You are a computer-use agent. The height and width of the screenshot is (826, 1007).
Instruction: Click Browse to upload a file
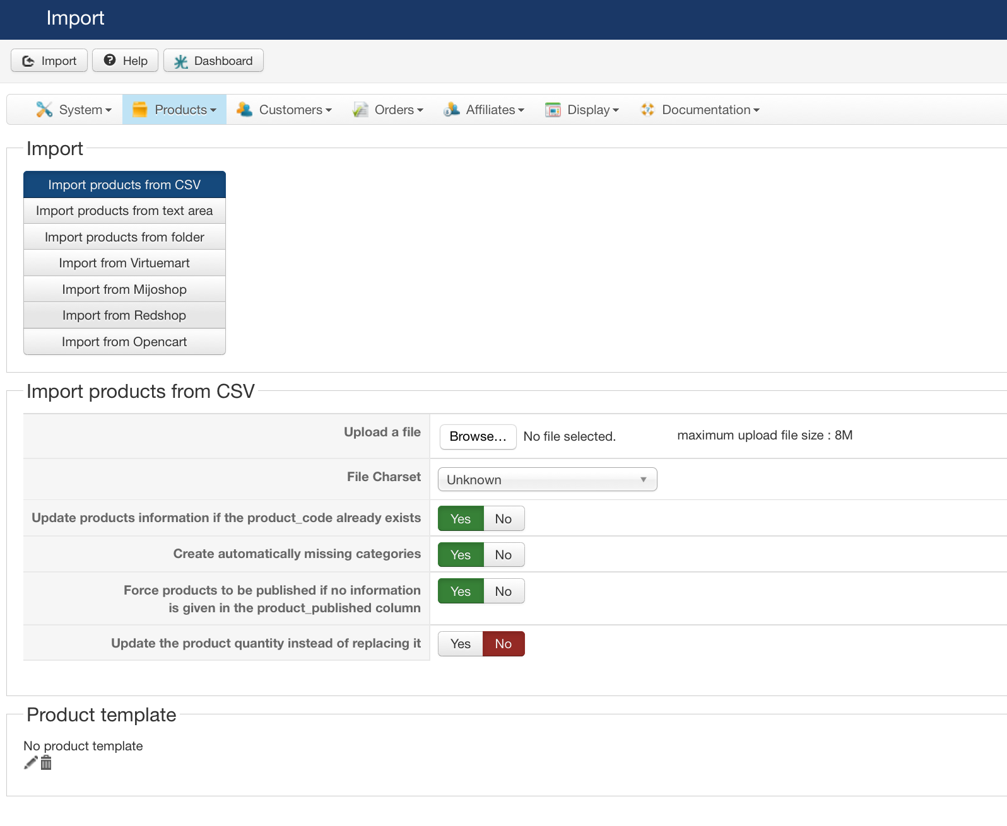(478, 436)
